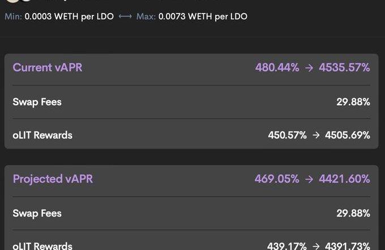Click the double-arrow range icon between Min and Max
The height and width of the screenshot is (250, 385).
coord(125,16)
